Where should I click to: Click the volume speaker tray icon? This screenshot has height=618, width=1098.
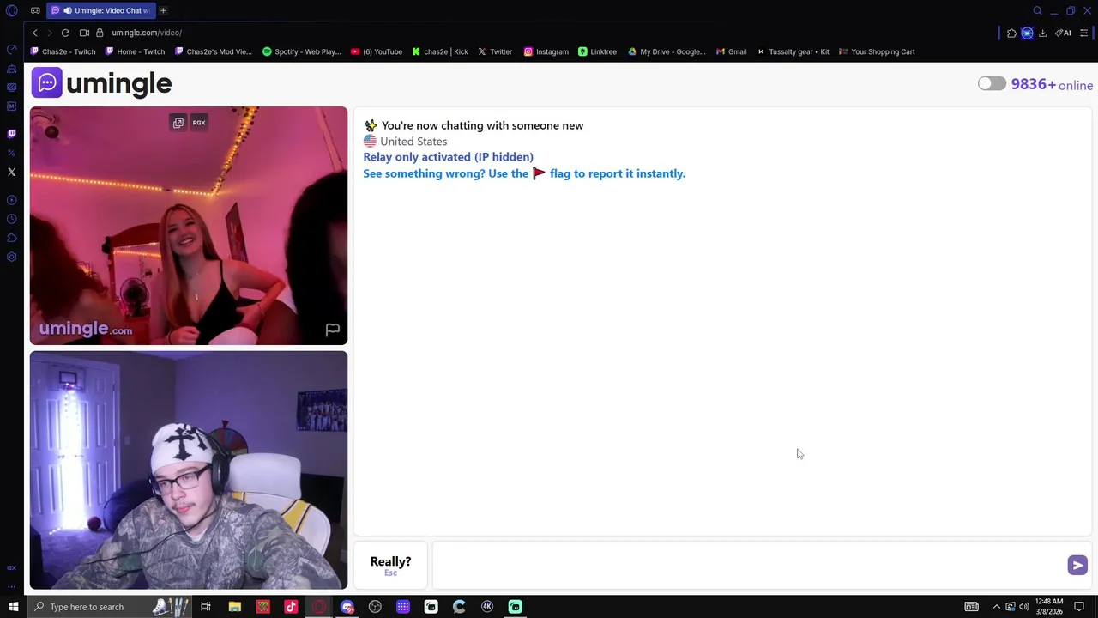click(x=1023, y=607)
